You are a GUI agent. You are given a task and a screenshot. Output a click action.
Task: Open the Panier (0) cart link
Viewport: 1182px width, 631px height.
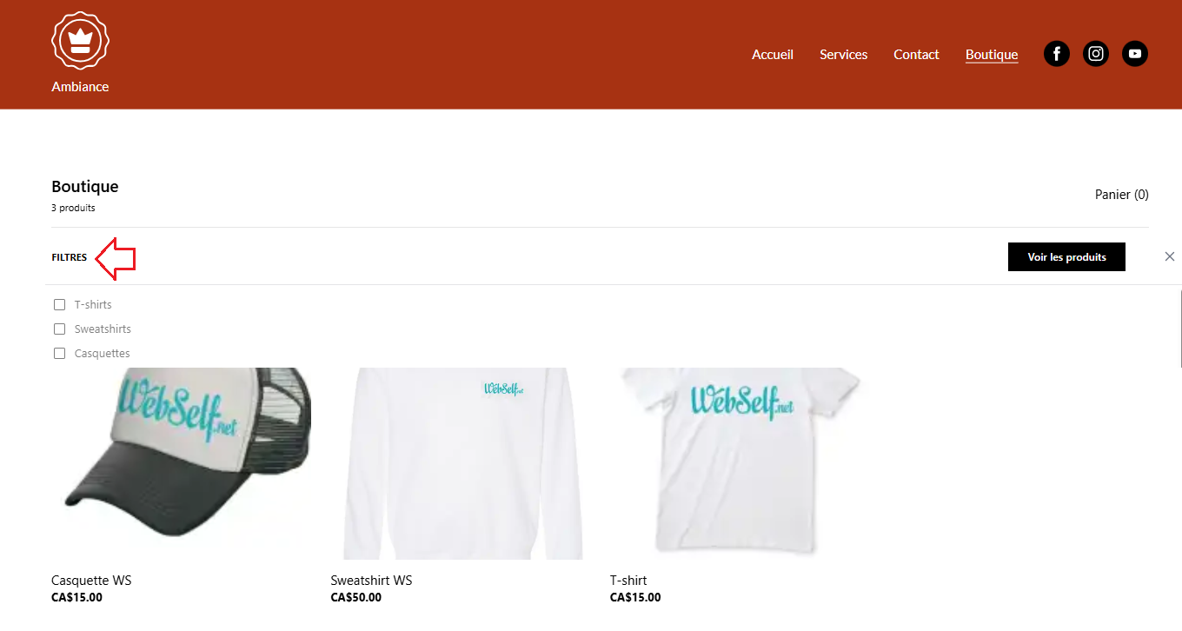pos(1122,195)
